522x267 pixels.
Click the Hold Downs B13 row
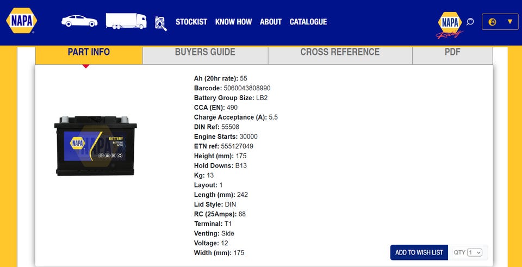[x=220, y=165]
